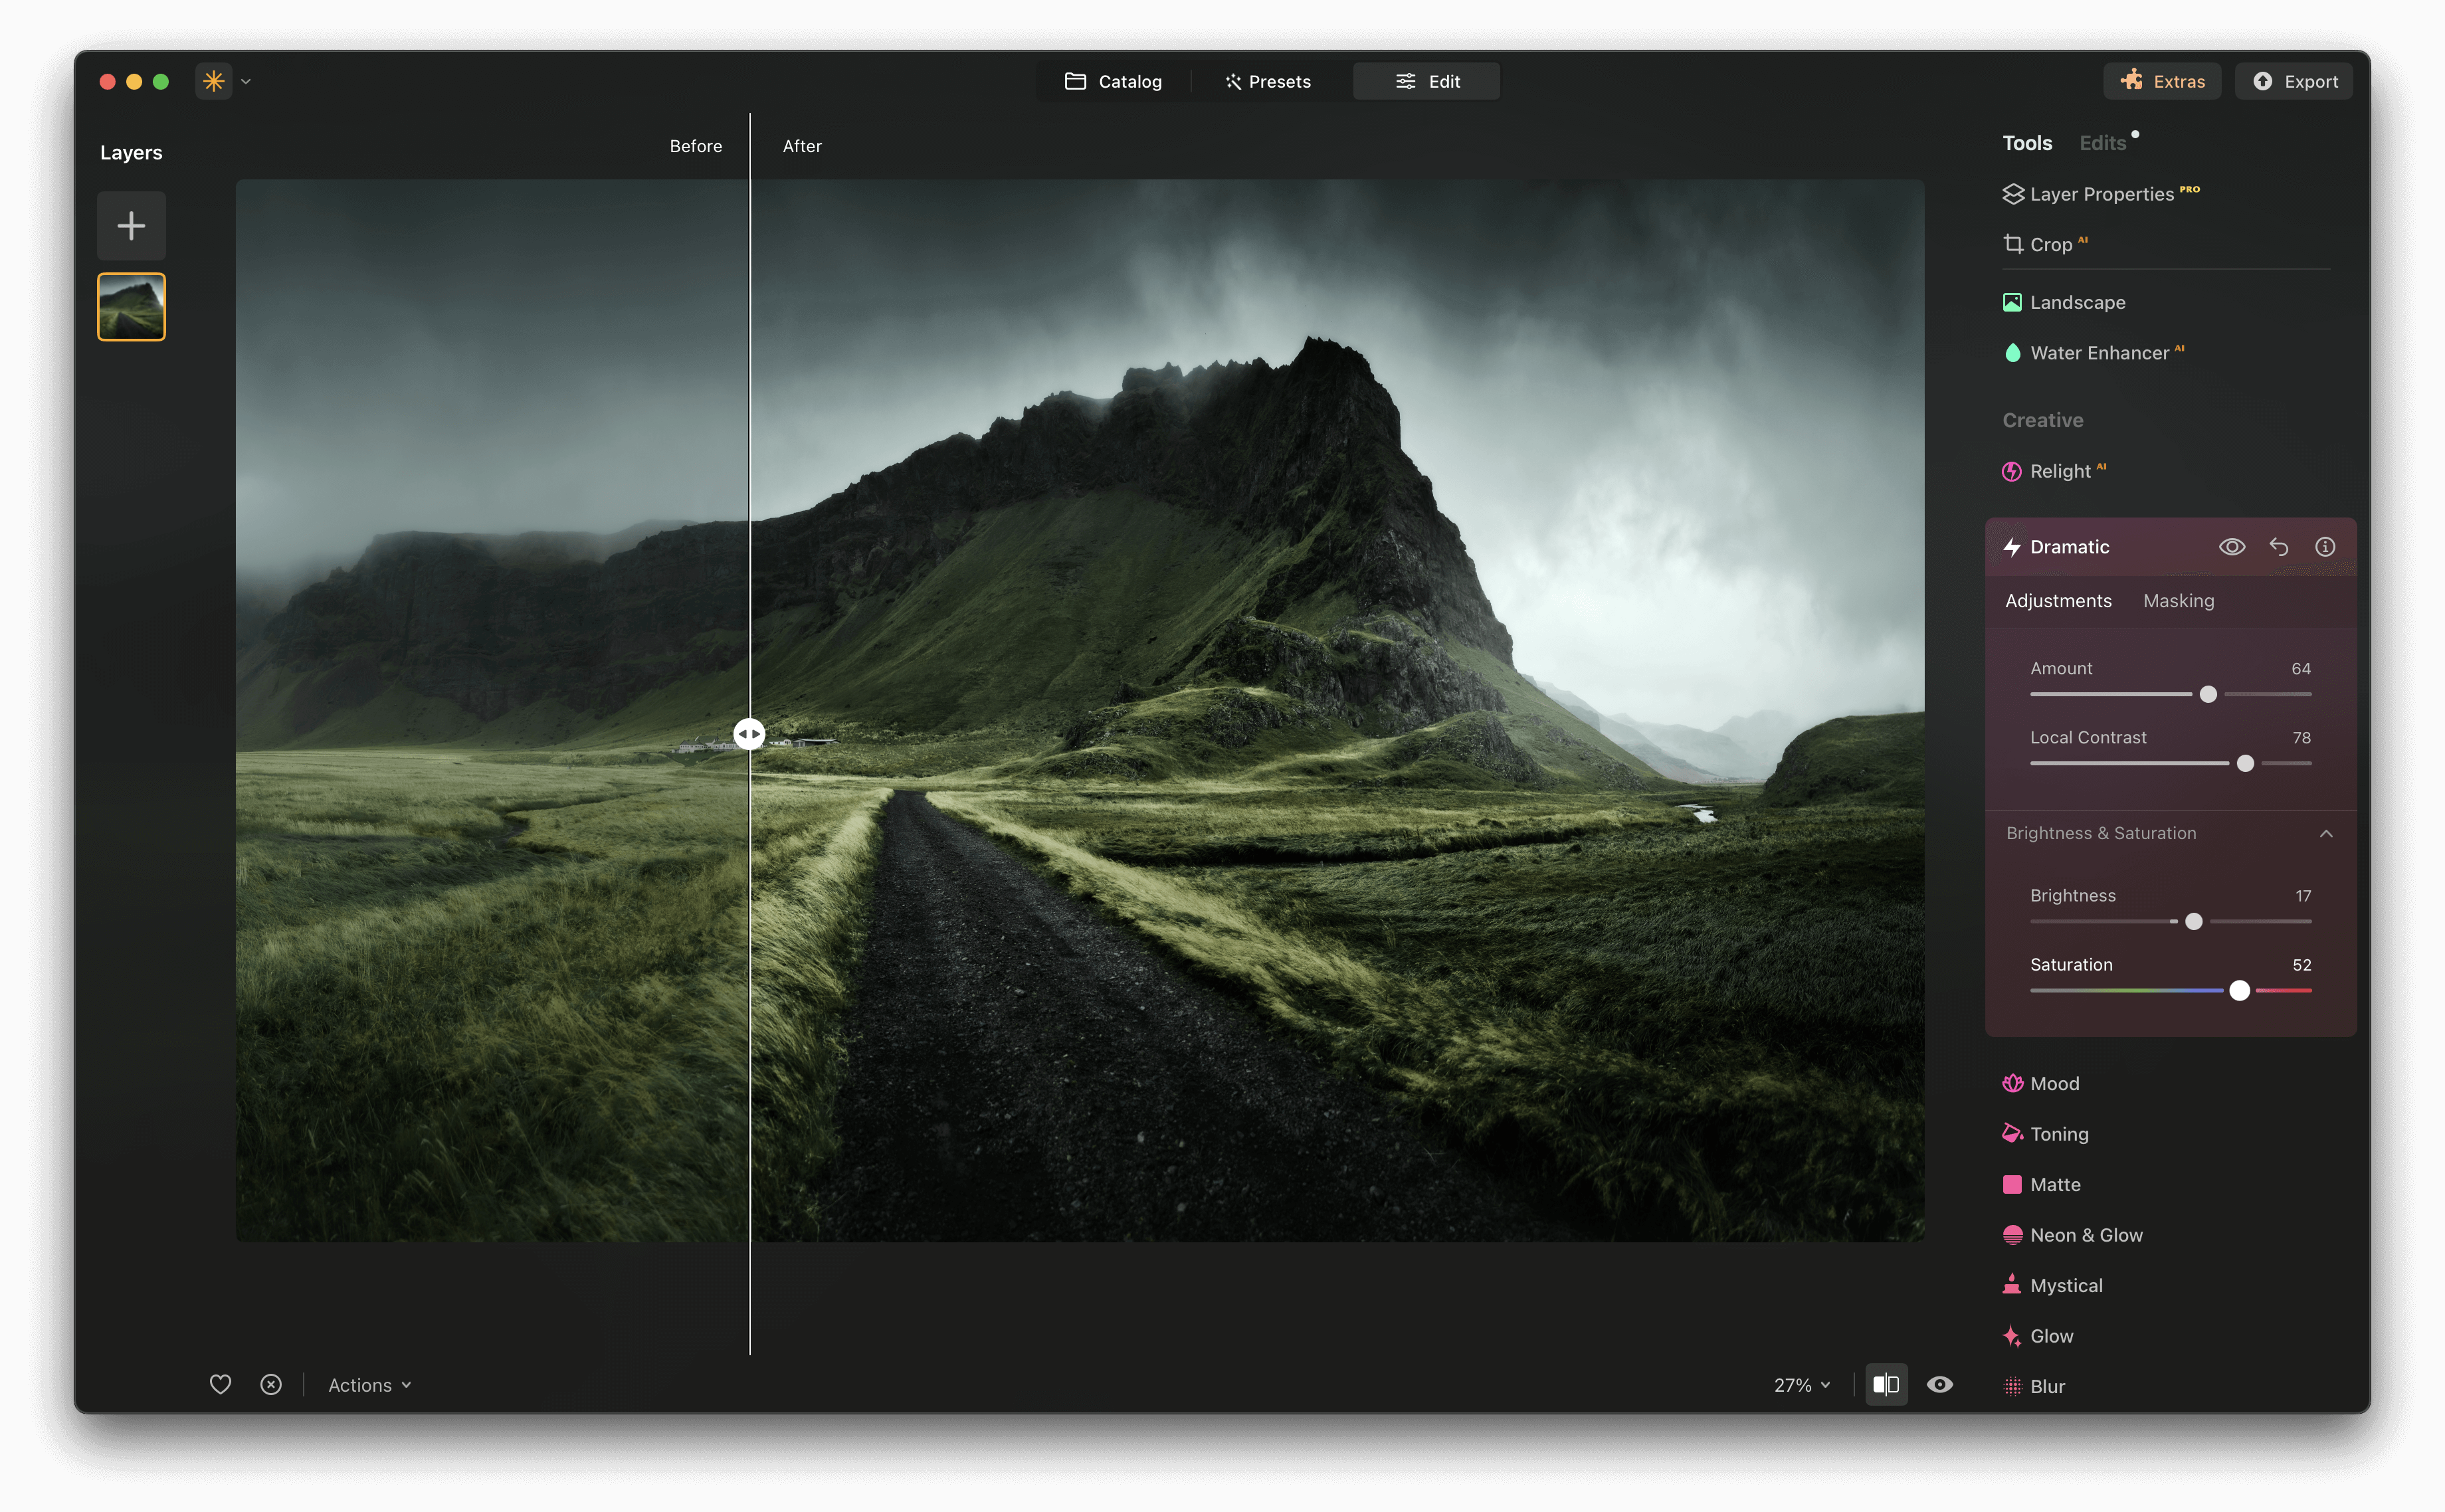The height and width of the screenshot is (1512, 2445).
Task: Collapse the Brightness & Saturation section
Action: tap(2325, 832)
